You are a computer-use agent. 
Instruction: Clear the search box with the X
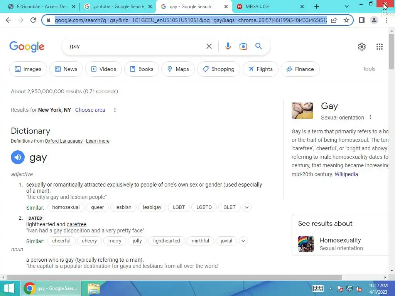point(209,46)
